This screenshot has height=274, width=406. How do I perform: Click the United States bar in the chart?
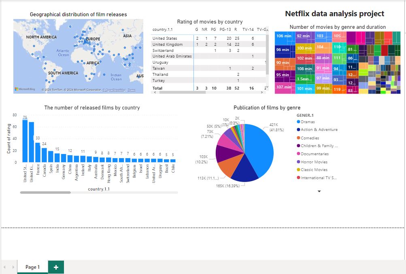click(25, 141)
